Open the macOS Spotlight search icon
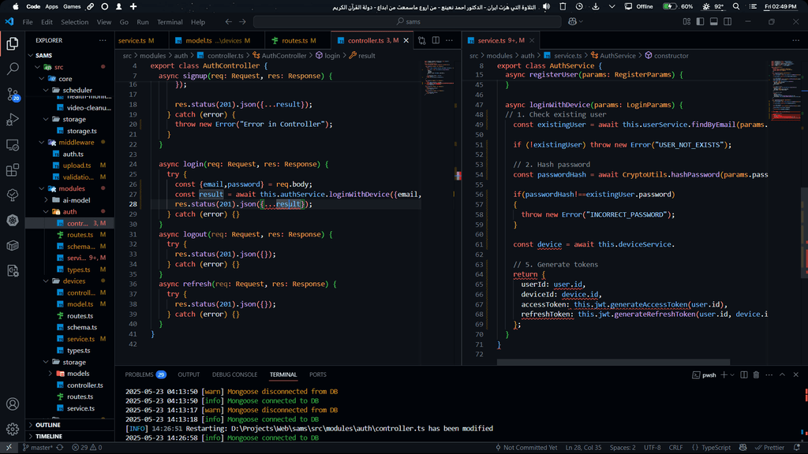Viewport: 808px width, 454px height. click(736, 6)
